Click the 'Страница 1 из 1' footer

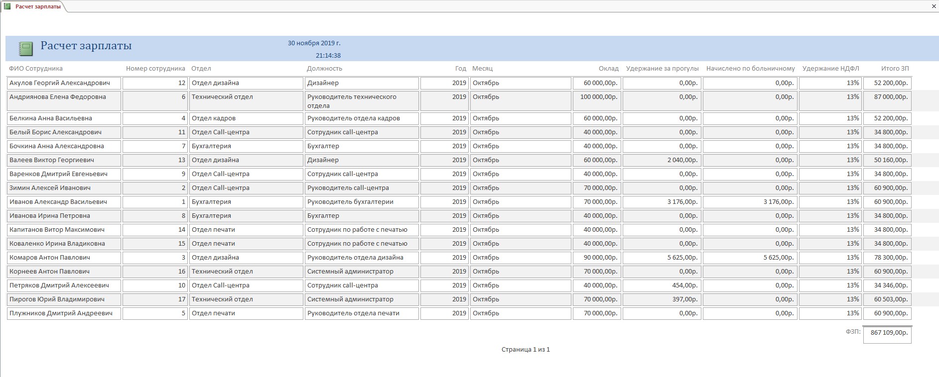pyautogui.click(x=526, y=350)
